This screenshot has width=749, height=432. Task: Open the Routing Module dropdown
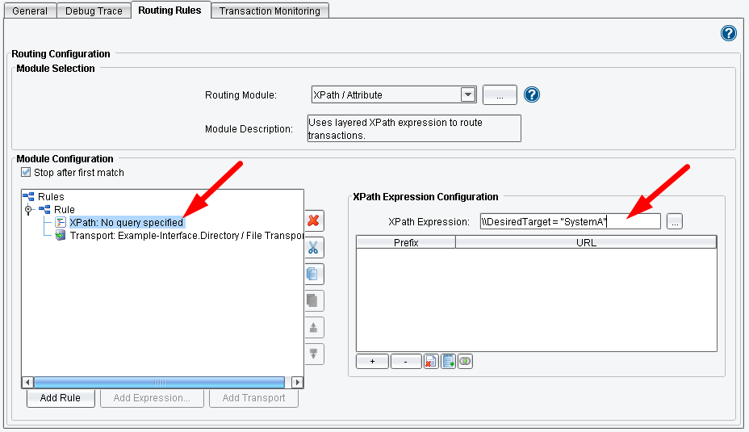tap(468, 94)
